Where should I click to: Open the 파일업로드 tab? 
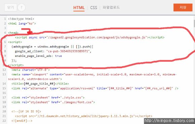[x=111, y=7]
